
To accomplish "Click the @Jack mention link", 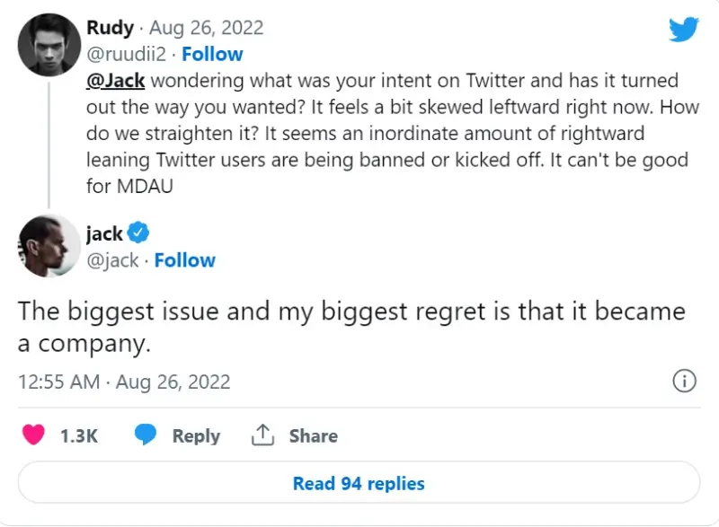I will (115, 80).
